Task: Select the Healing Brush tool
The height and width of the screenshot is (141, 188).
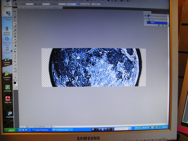Action: (x=15, y=30)
